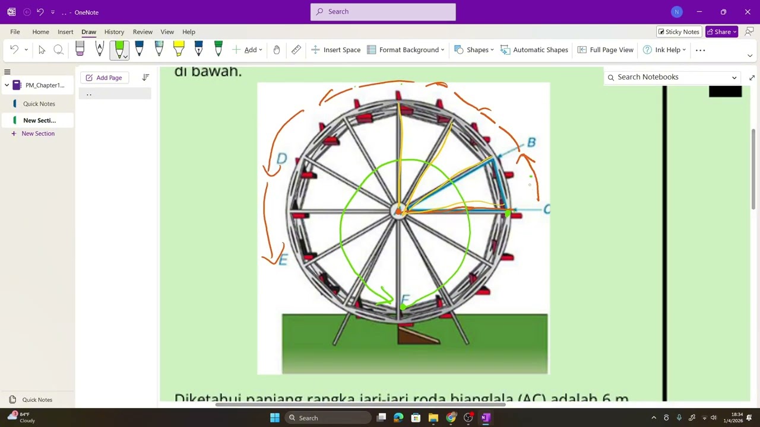Viewport: 760px width, 427px height.
Task: Click the horizontal page scrollbar
Action: [x=360, y=404]
